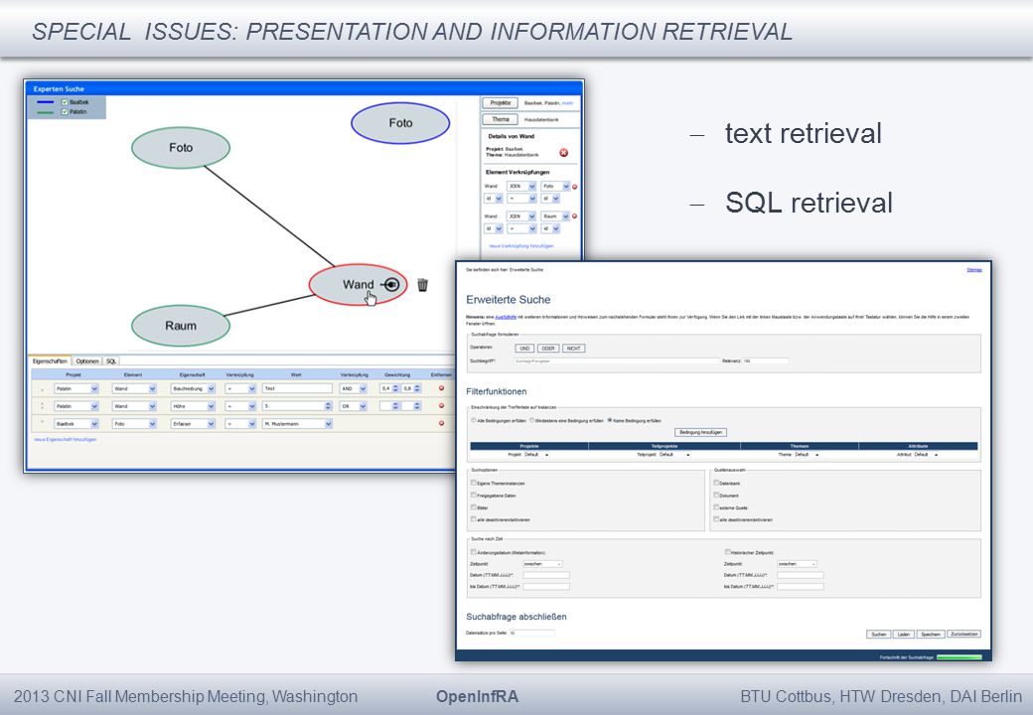Click the trash icon beside the Wand node
The width and height of the screenshot is (1033, 715).
[x=422, y=284]
